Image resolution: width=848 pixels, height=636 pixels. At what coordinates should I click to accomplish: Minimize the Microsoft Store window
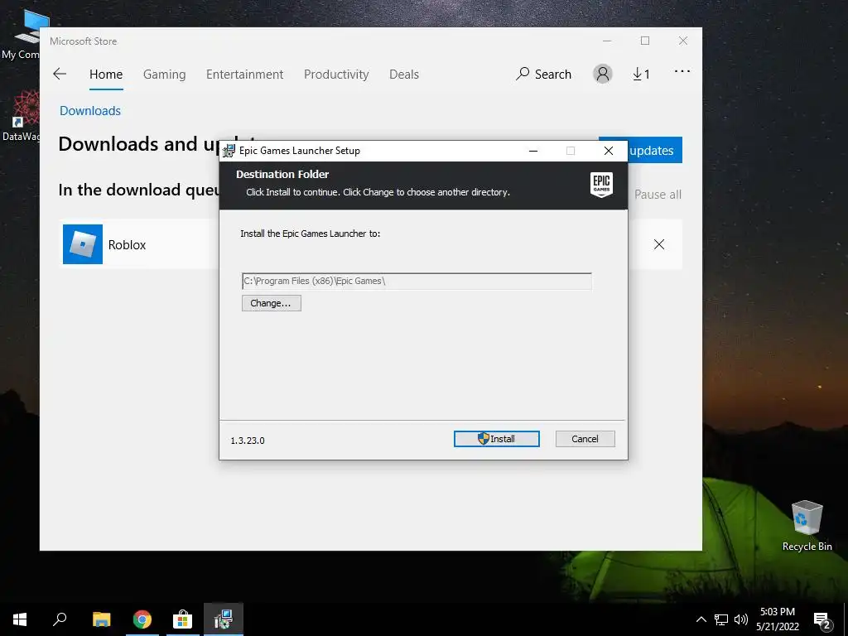(607, 41)
